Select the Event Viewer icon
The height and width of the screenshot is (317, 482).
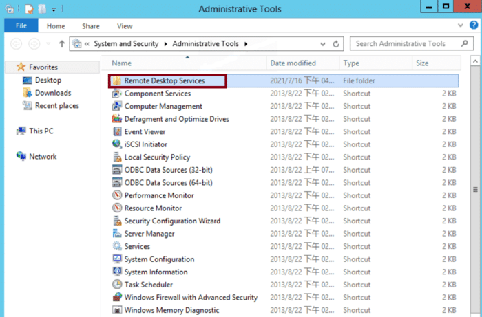117,131
